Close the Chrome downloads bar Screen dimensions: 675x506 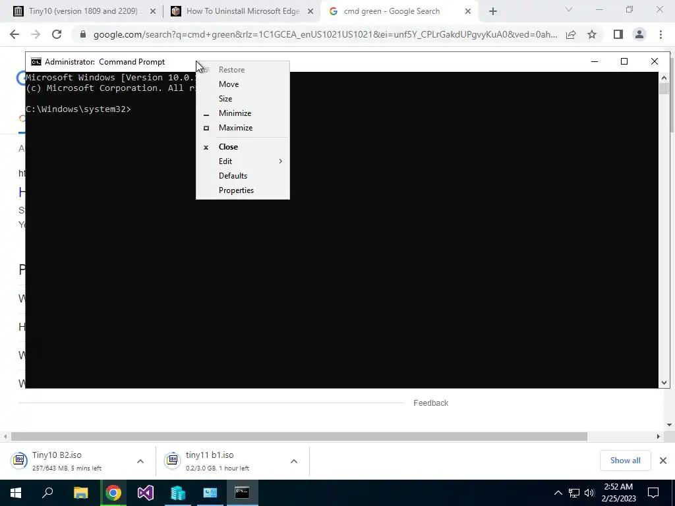pyautogui.click(x=663, y=461)
